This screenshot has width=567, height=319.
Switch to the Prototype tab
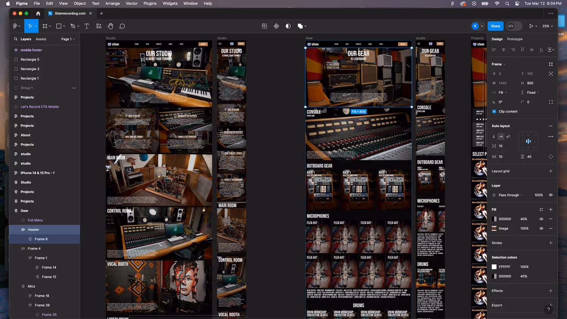pos(514,39)
